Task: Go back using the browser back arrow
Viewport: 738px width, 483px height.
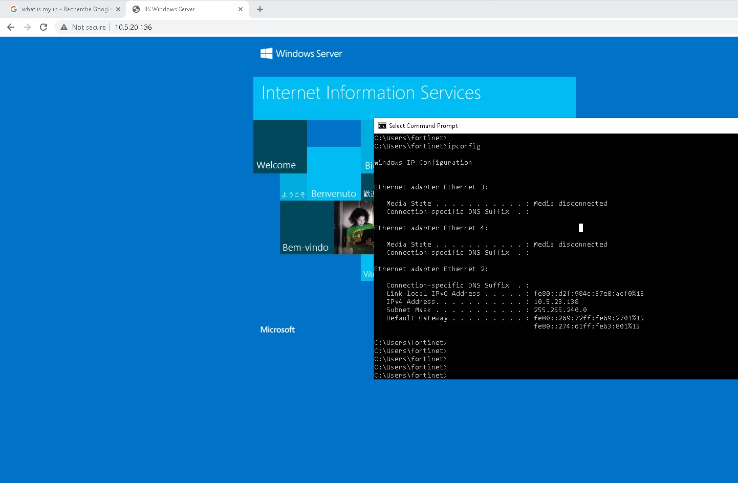Action: tap(11, 27)
